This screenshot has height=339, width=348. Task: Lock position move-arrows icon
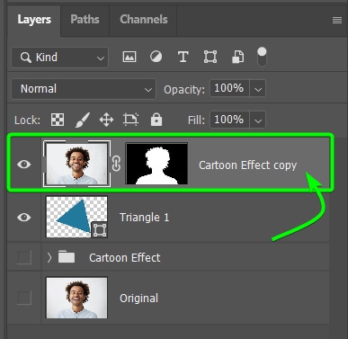click(x=106, y=120)
